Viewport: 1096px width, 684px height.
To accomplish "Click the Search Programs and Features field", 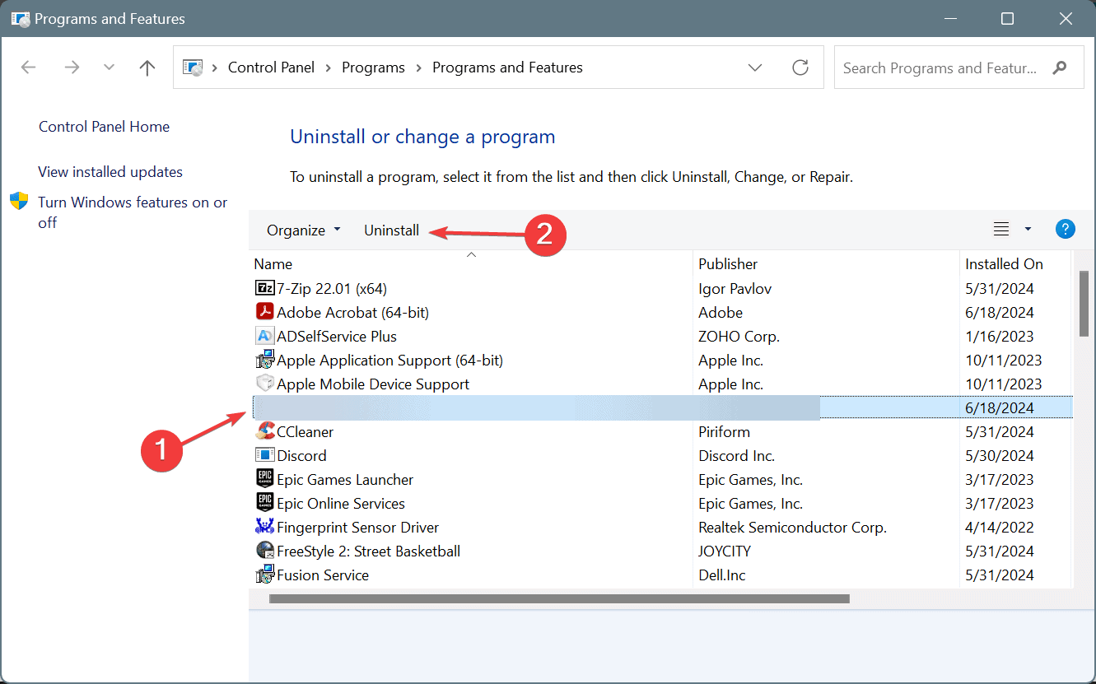I will pyautogui.click(x=940, y=67).
